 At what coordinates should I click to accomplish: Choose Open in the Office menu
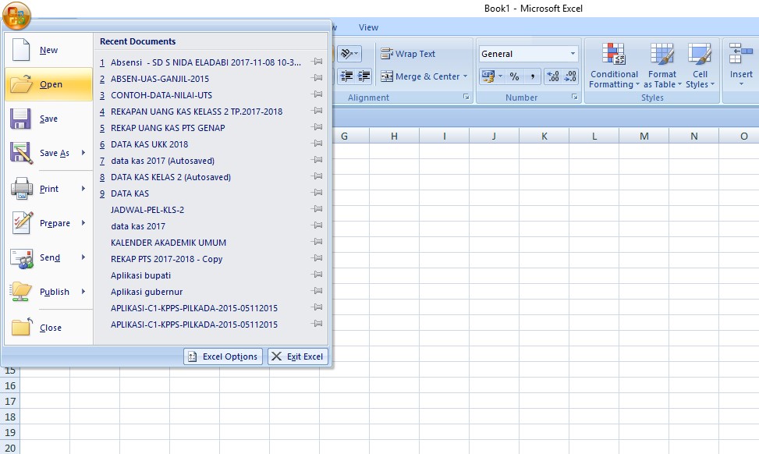pyautogui.click(x=49, y=84)
